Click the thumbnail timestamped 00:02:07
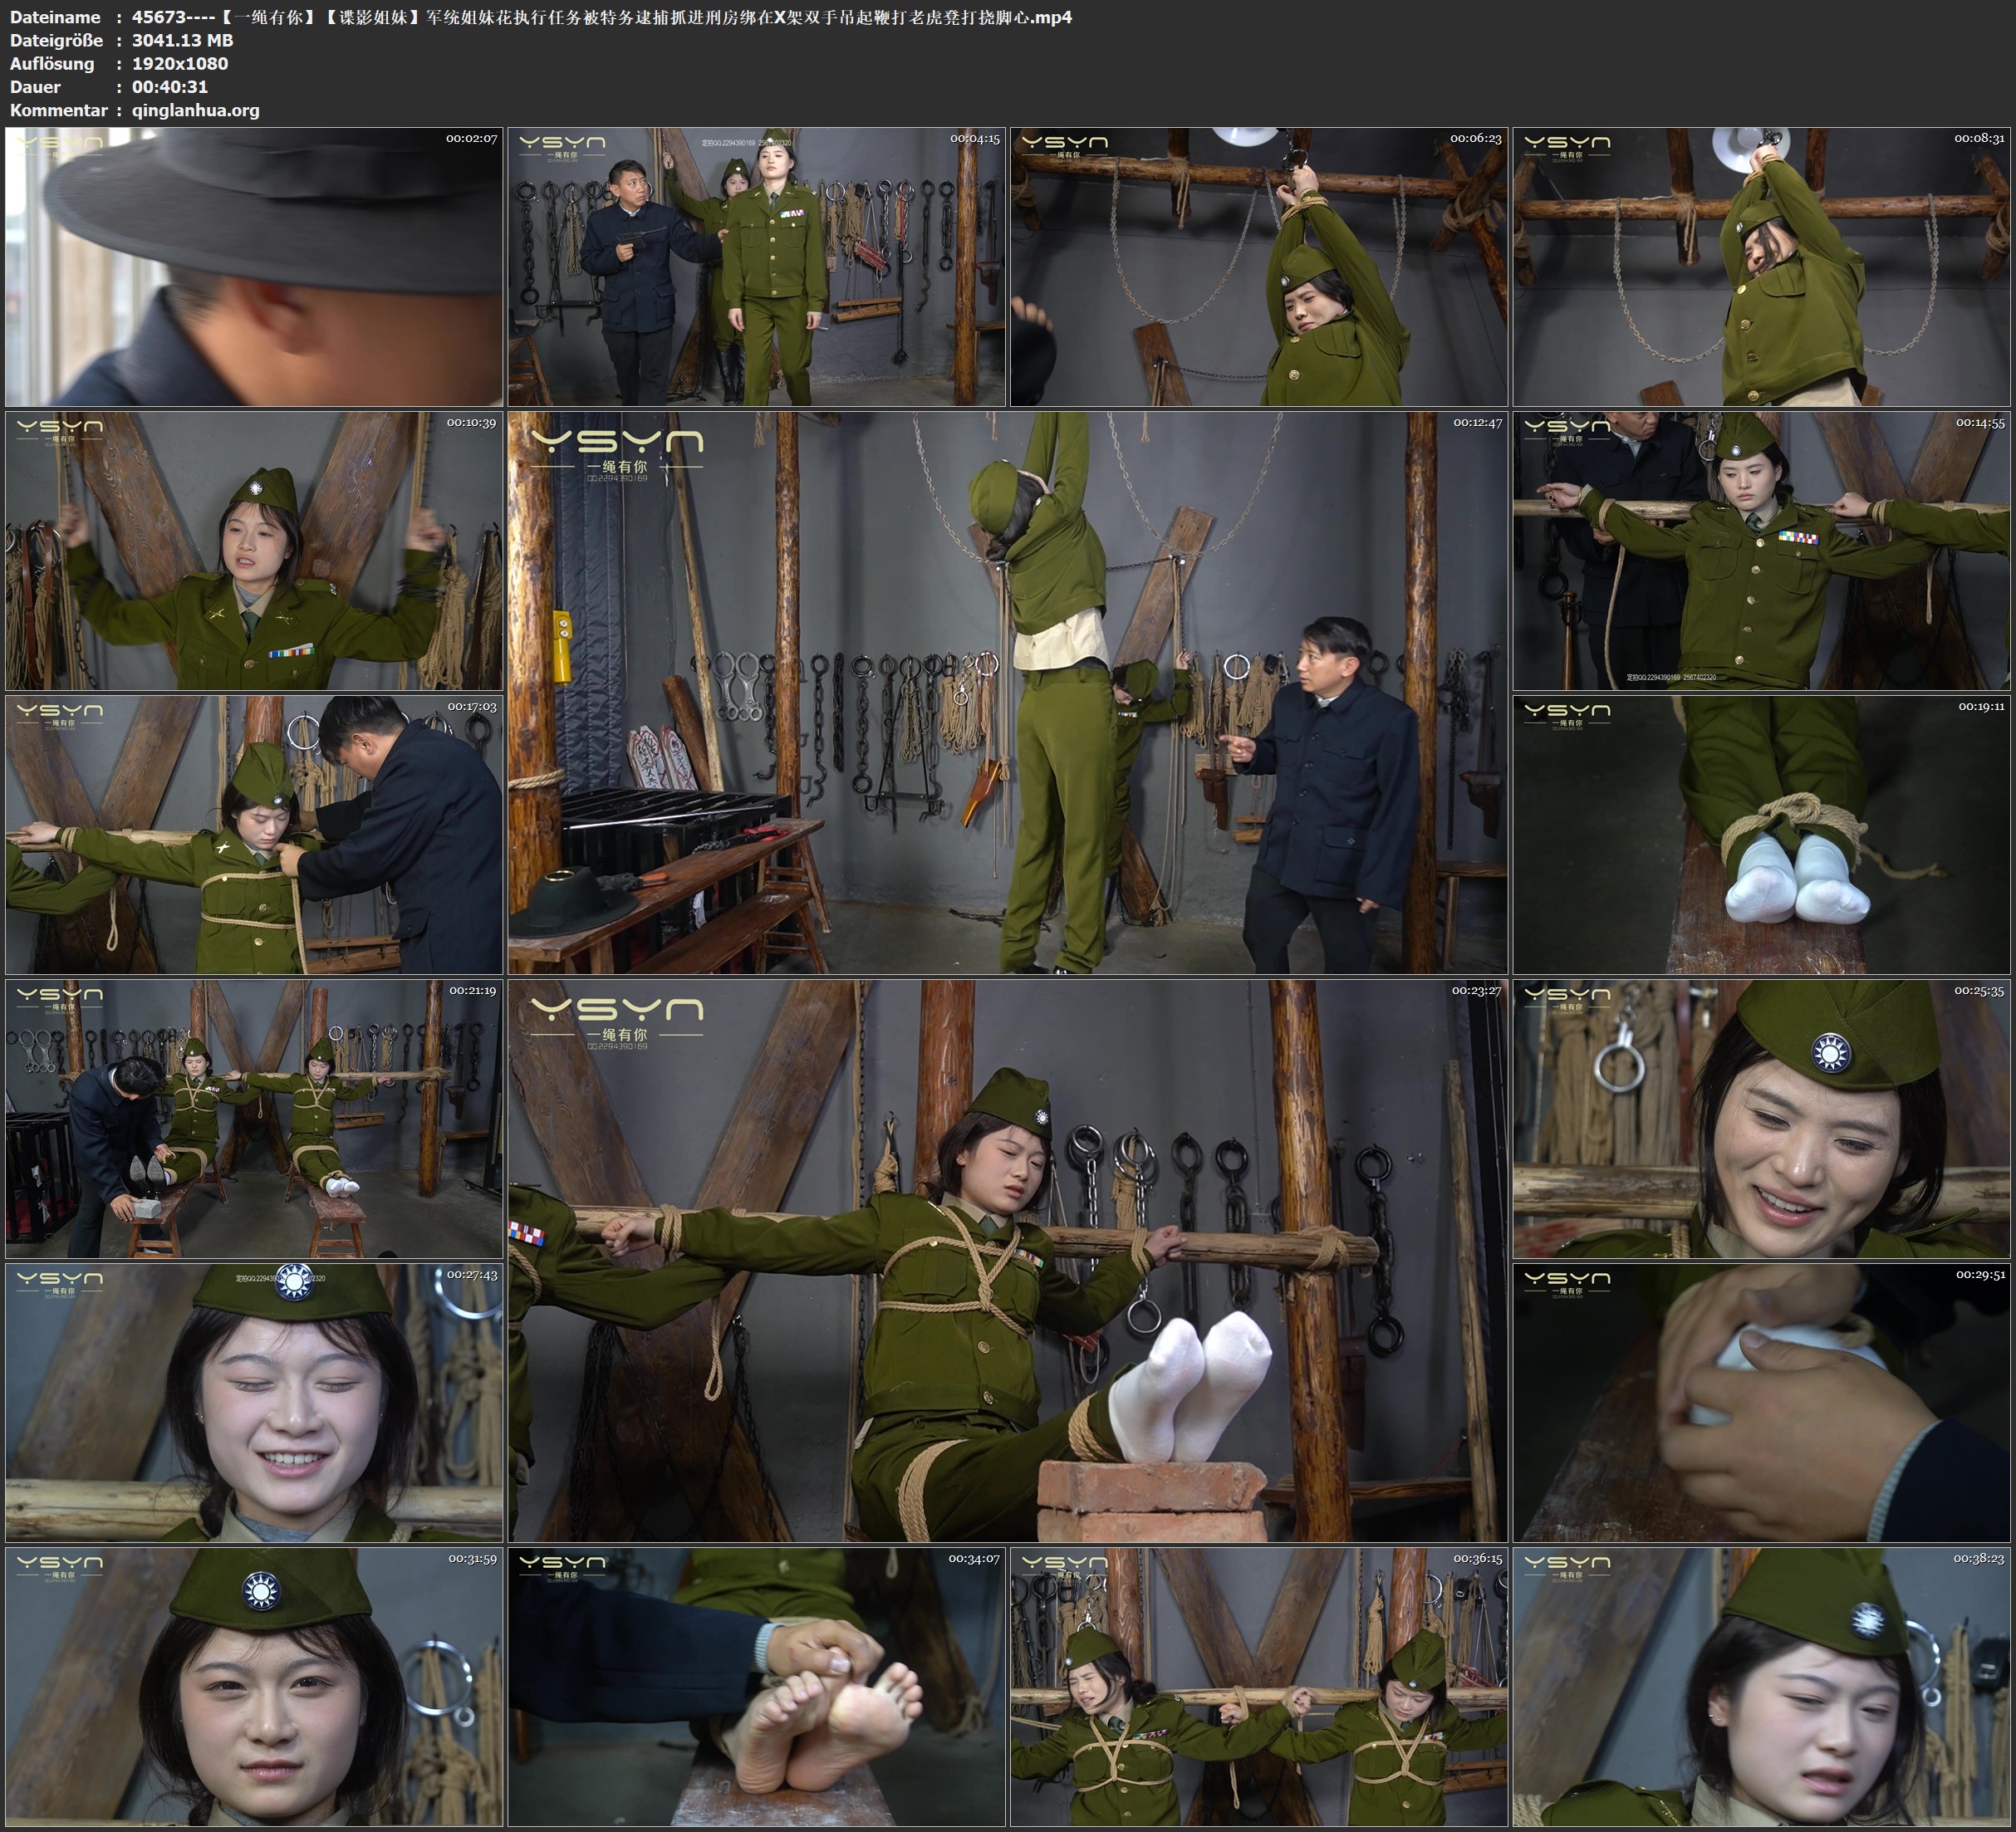This screenshot has height=1832, width=2016. 254,266
